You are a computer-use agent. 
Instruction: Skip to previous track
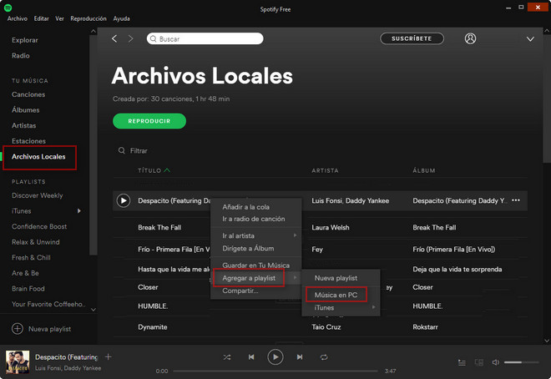click(x=251, y=357)
